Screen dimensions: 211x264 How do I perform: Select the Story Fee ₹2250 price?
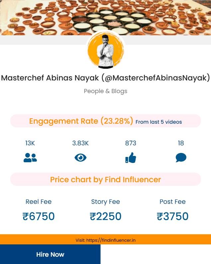pos(106,216)
